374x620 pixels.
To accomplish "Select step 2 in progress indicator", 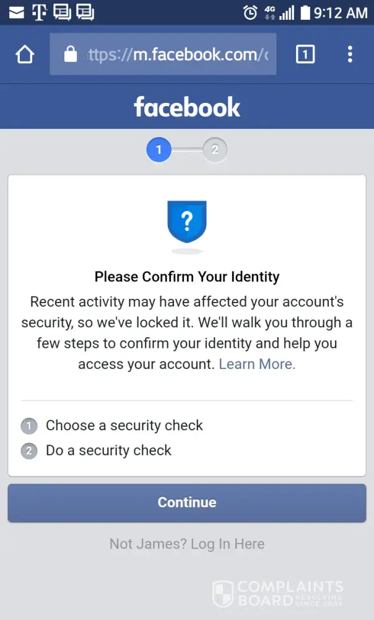I will (x=215, y=149).
